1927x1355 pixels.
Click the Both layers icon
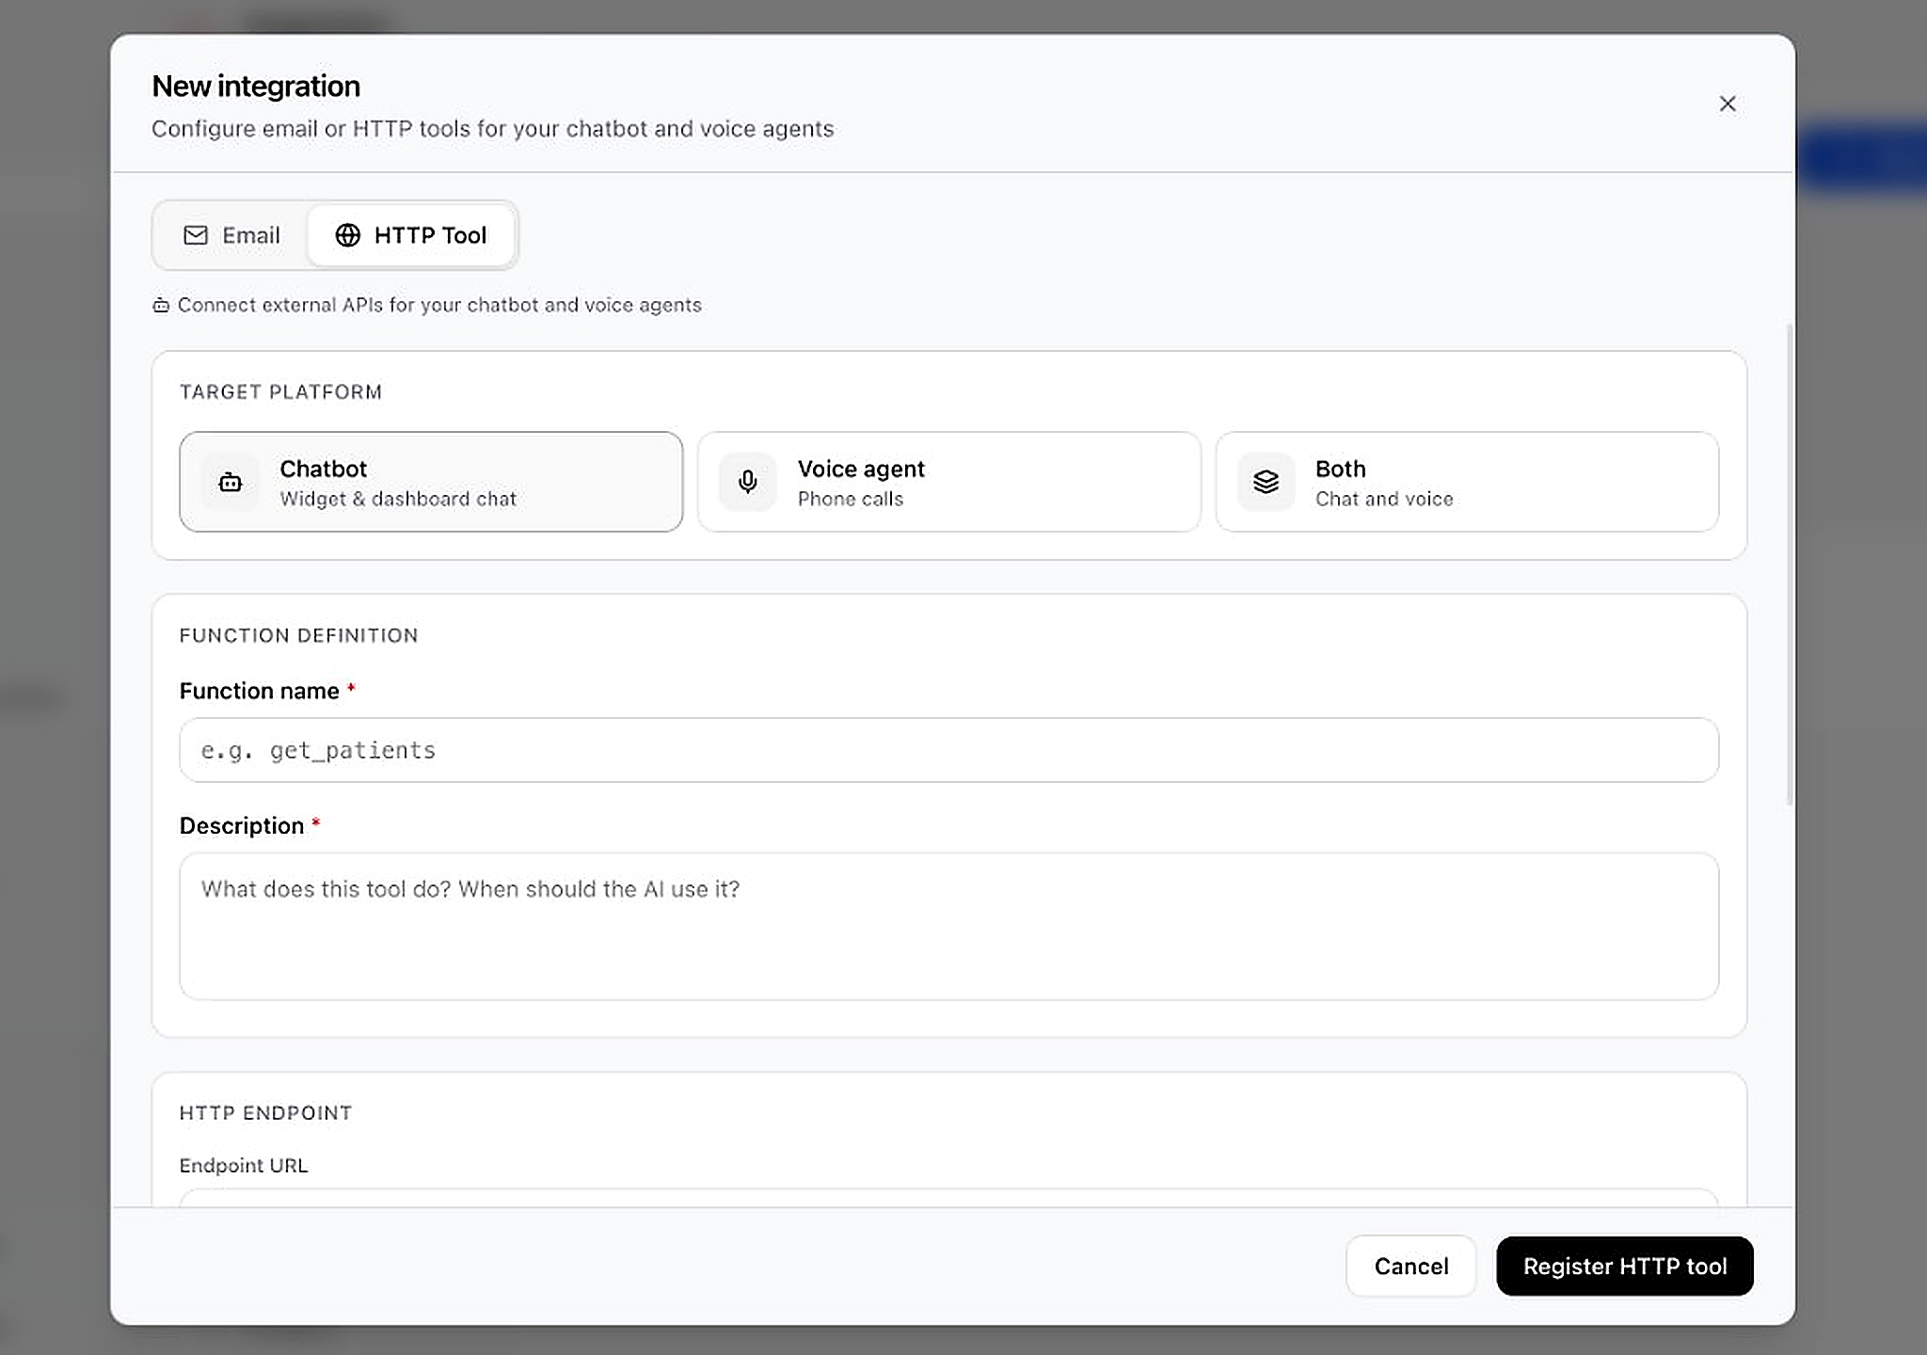click(1266, 482)
